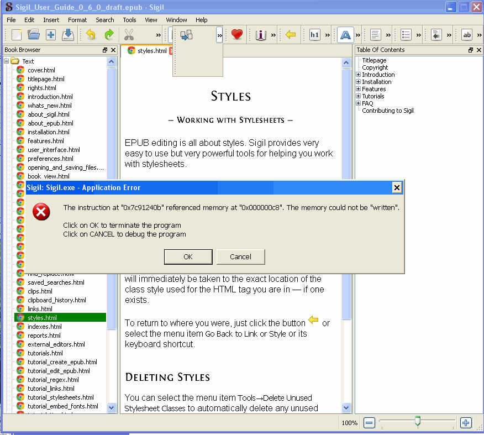Select introduction.html in Book Browser
Image resolution: width=484 pixels, height=435 pixels.
point(50,97)
